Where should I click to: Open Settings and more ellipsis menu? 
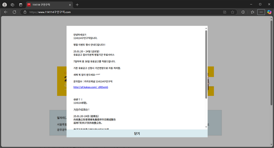click(261, 12)
